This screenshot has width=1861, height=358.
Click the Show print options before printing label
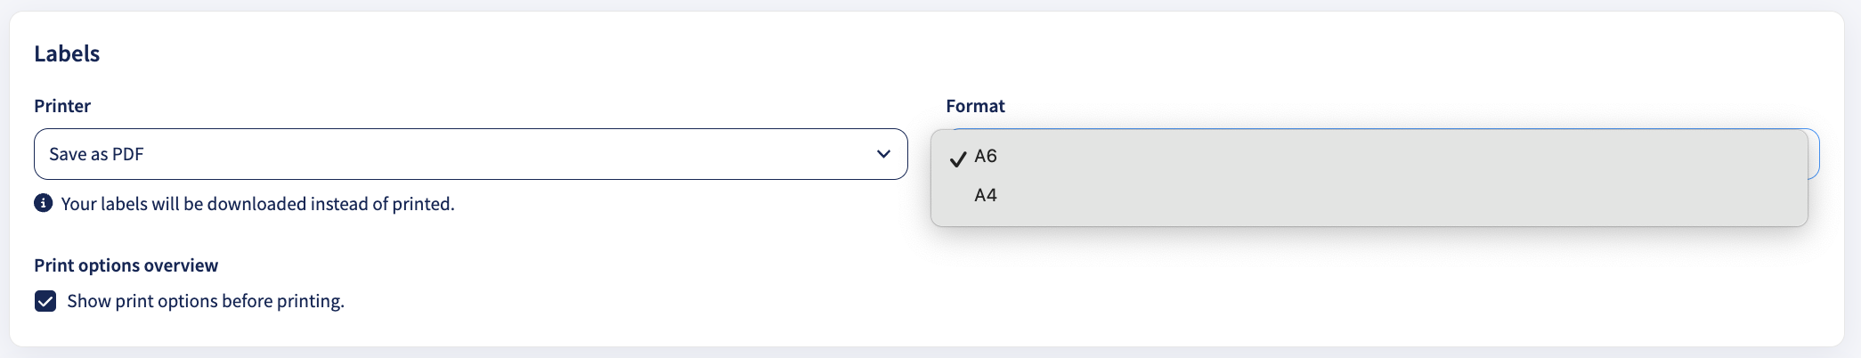(x=206, y=301)
